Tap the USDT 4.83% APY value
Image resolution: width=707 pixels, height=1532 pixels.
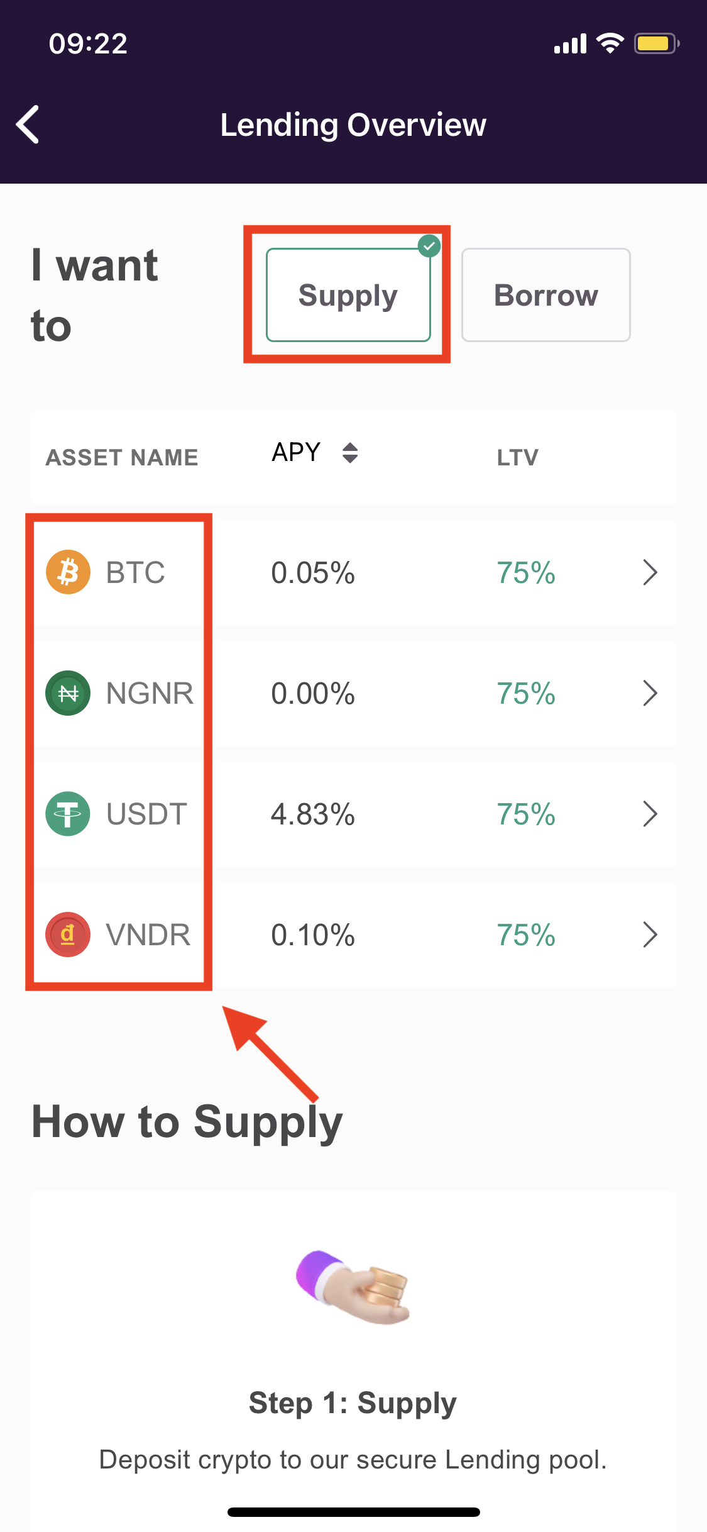tap(313, 814)
